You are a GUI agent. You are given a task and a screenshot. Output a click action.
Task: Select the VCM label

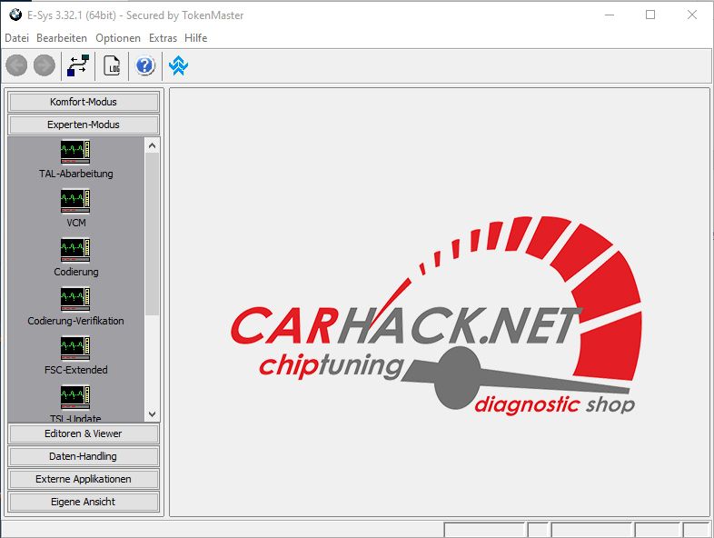tap(76, 224)
